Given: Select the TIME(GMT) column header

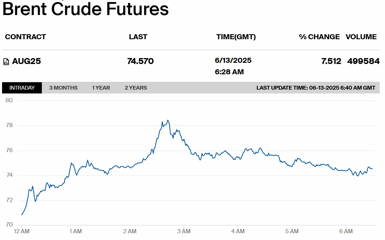Looking at the screenshot, I should (236, 37).
